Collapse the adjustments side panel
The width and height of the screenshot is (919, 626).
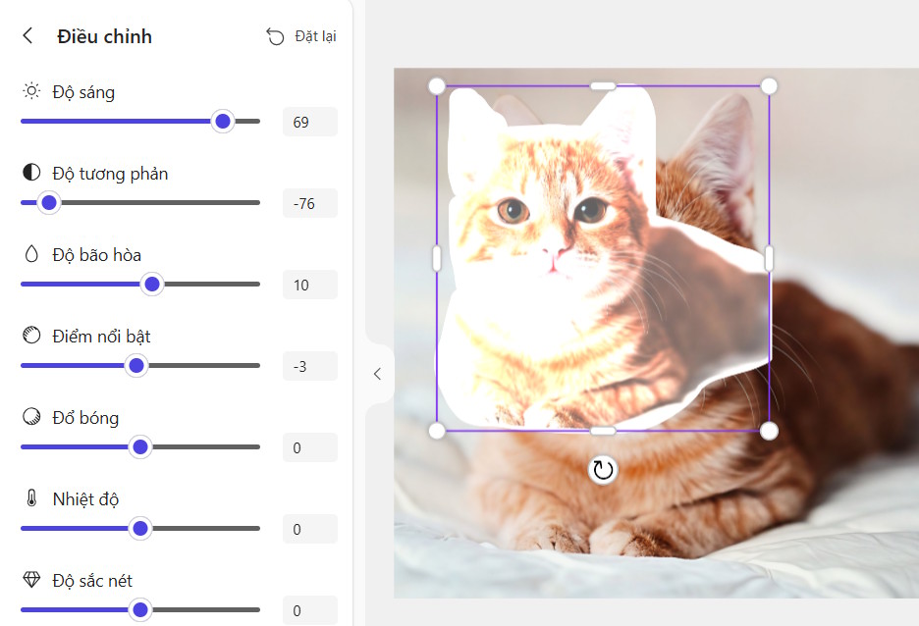point(378,374)
